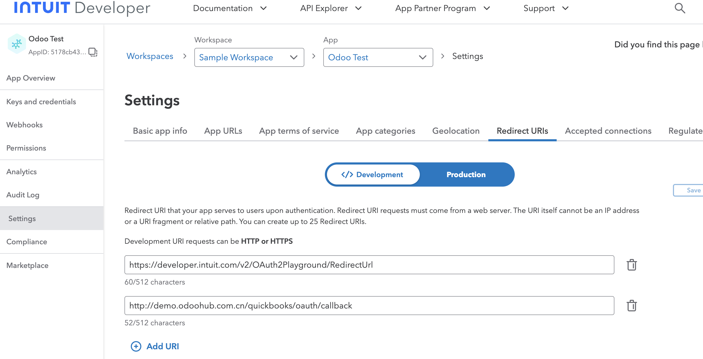Expand the API Explorer menu

tap(331, 8)
